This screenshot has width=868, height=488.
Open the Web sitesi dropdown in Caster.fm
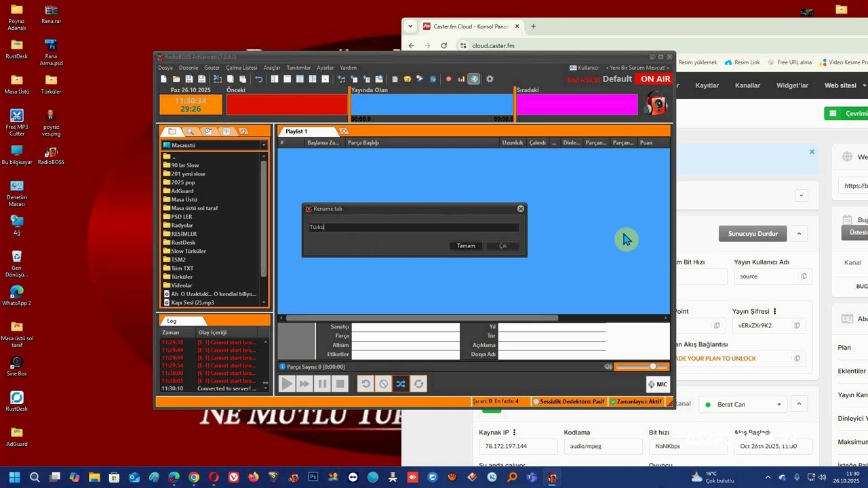(x=845, y=85)
